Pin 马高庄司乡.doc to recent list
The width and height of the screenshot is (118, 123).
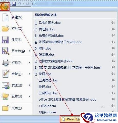[113, 23]
